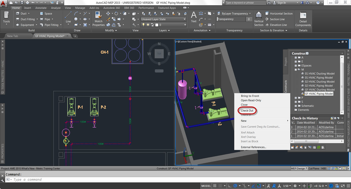
Task: Click the Elevation Line tool
Action: coord(276,25)
